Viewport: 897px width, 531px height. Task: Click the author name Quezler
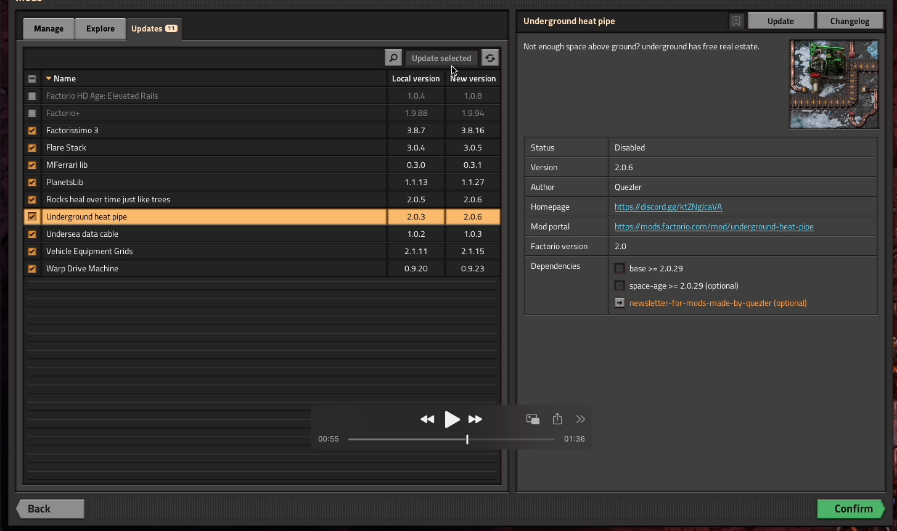pyautogui.click(x=628, y=187)
